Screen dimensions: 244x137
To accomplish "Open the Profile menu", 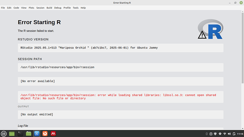I will [67, 8].
